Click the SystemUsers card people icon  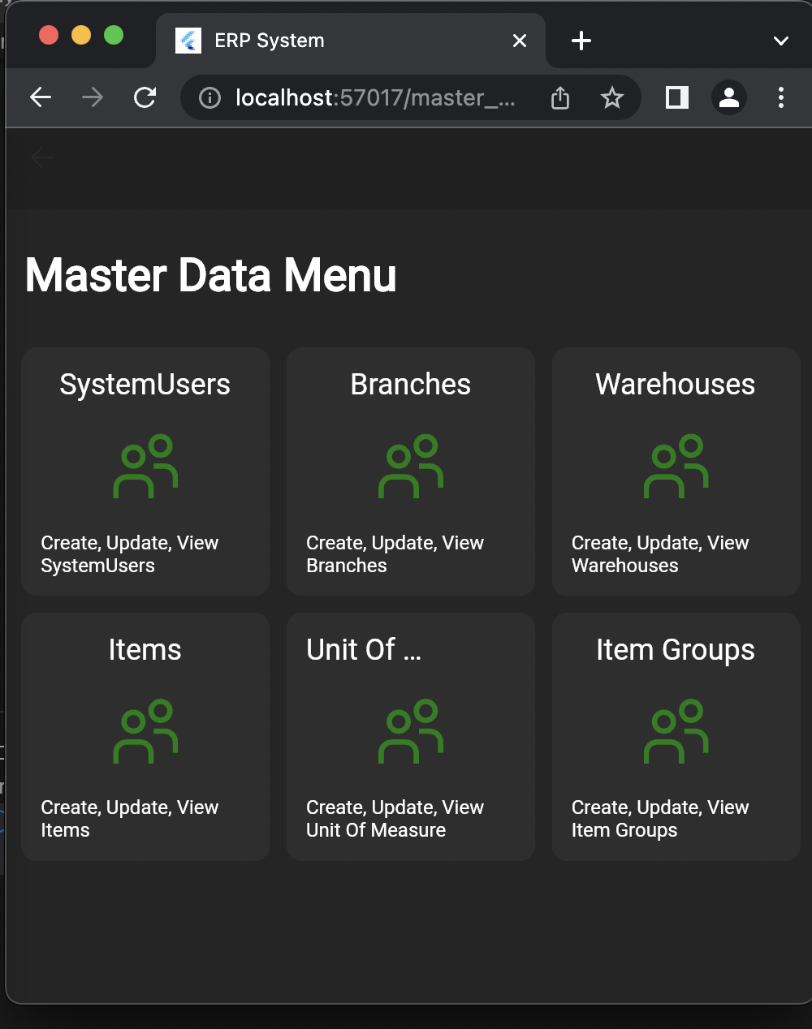pyautogui.click(x=145, y=466)
